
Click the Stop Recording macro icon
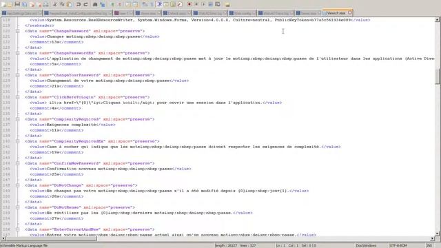[x=196, y=5]
